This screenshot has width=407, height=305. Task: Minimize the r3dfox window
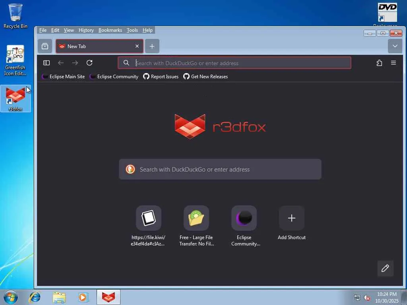pos(370,33)
